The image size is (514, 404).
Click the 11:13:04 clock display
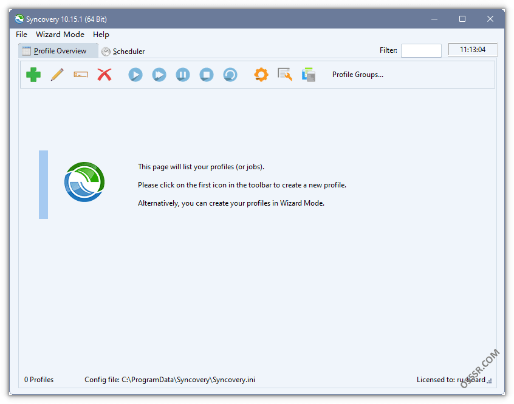coord(473,50)
